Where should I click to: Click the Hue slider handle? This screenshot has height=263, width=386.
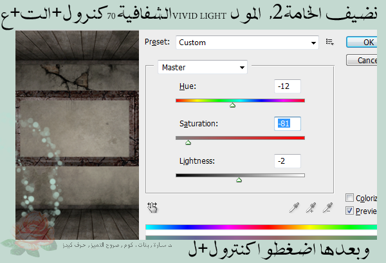click(x=232, y=105)
